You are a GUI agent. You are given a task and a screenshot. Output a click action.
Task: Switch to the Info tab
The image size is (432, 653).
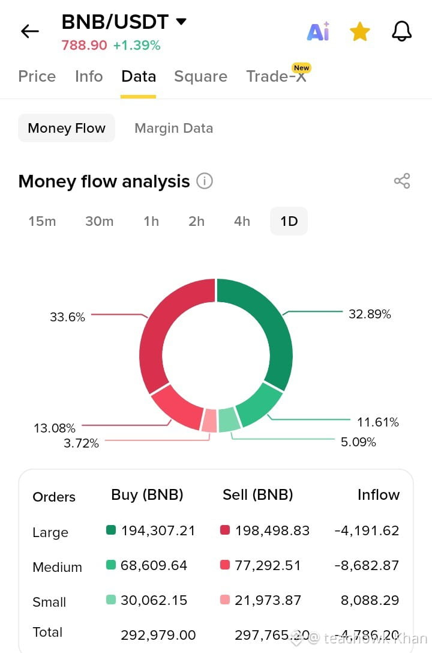89,76
